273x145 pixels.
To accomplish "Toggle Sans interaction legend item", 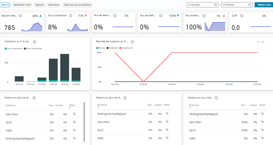I will point(33,49).
